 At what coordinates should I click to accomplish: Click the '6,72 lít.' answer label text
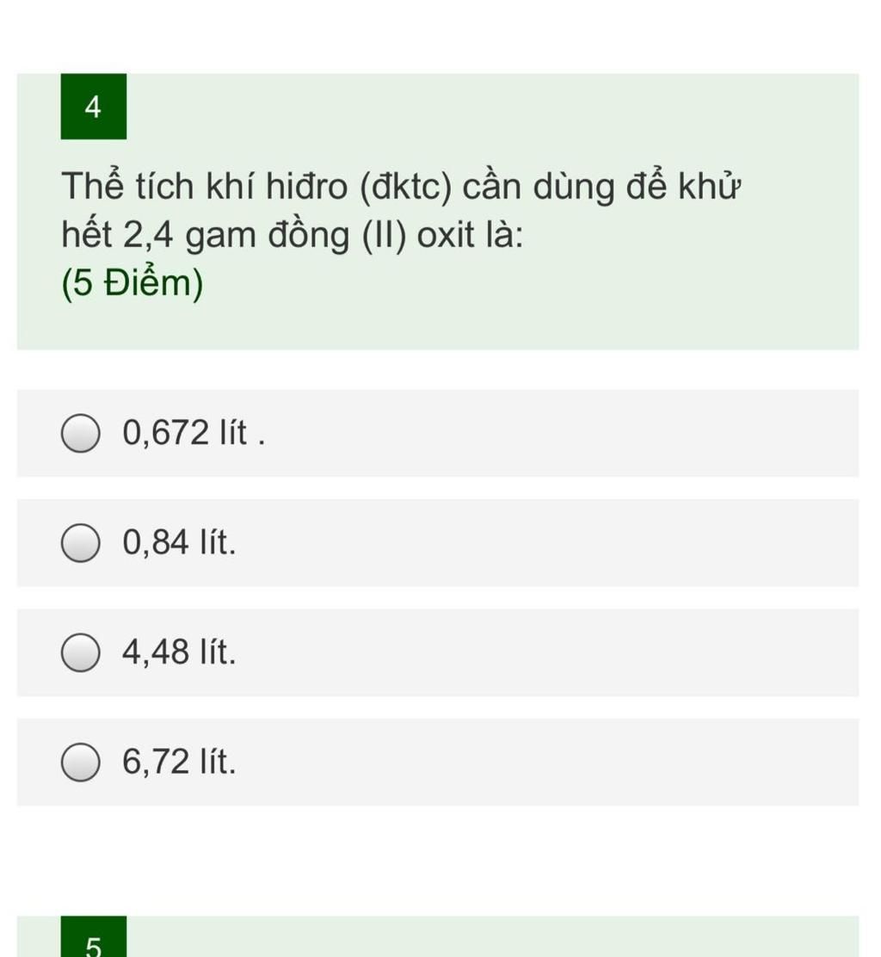click(179, 763)
